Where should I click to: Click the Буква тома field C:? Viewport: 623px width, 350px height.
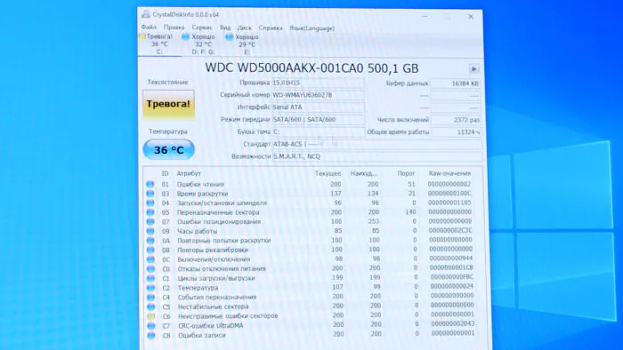point(318,131)
